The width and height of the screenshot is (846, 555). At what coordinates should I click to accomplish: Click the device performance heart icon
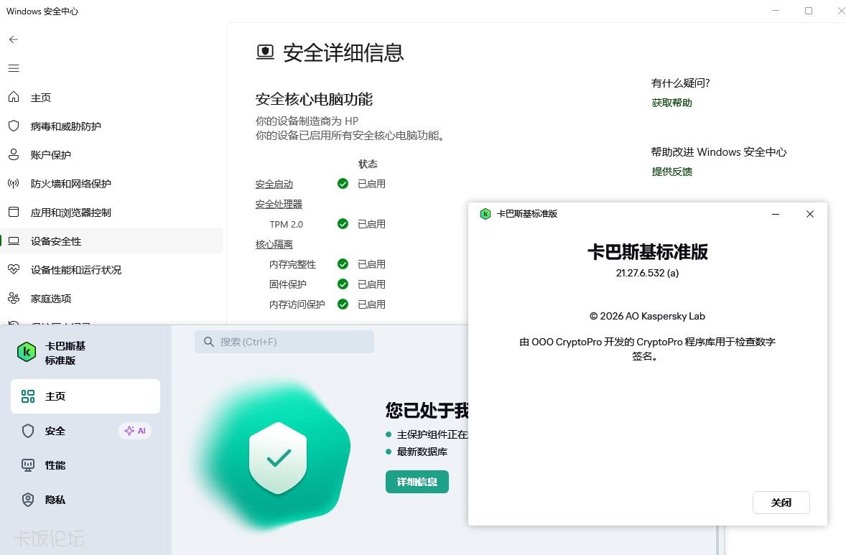tap(14, 269)
